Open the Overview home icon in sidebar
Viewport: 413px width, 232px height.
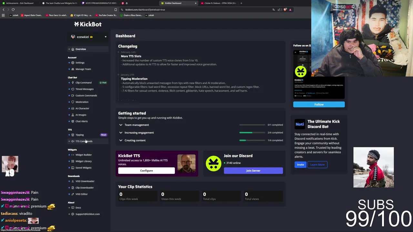(73, 49)
